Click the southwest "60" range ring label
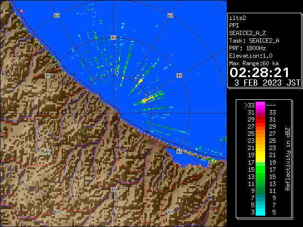 pyautogui.click(x=57, y=212)
